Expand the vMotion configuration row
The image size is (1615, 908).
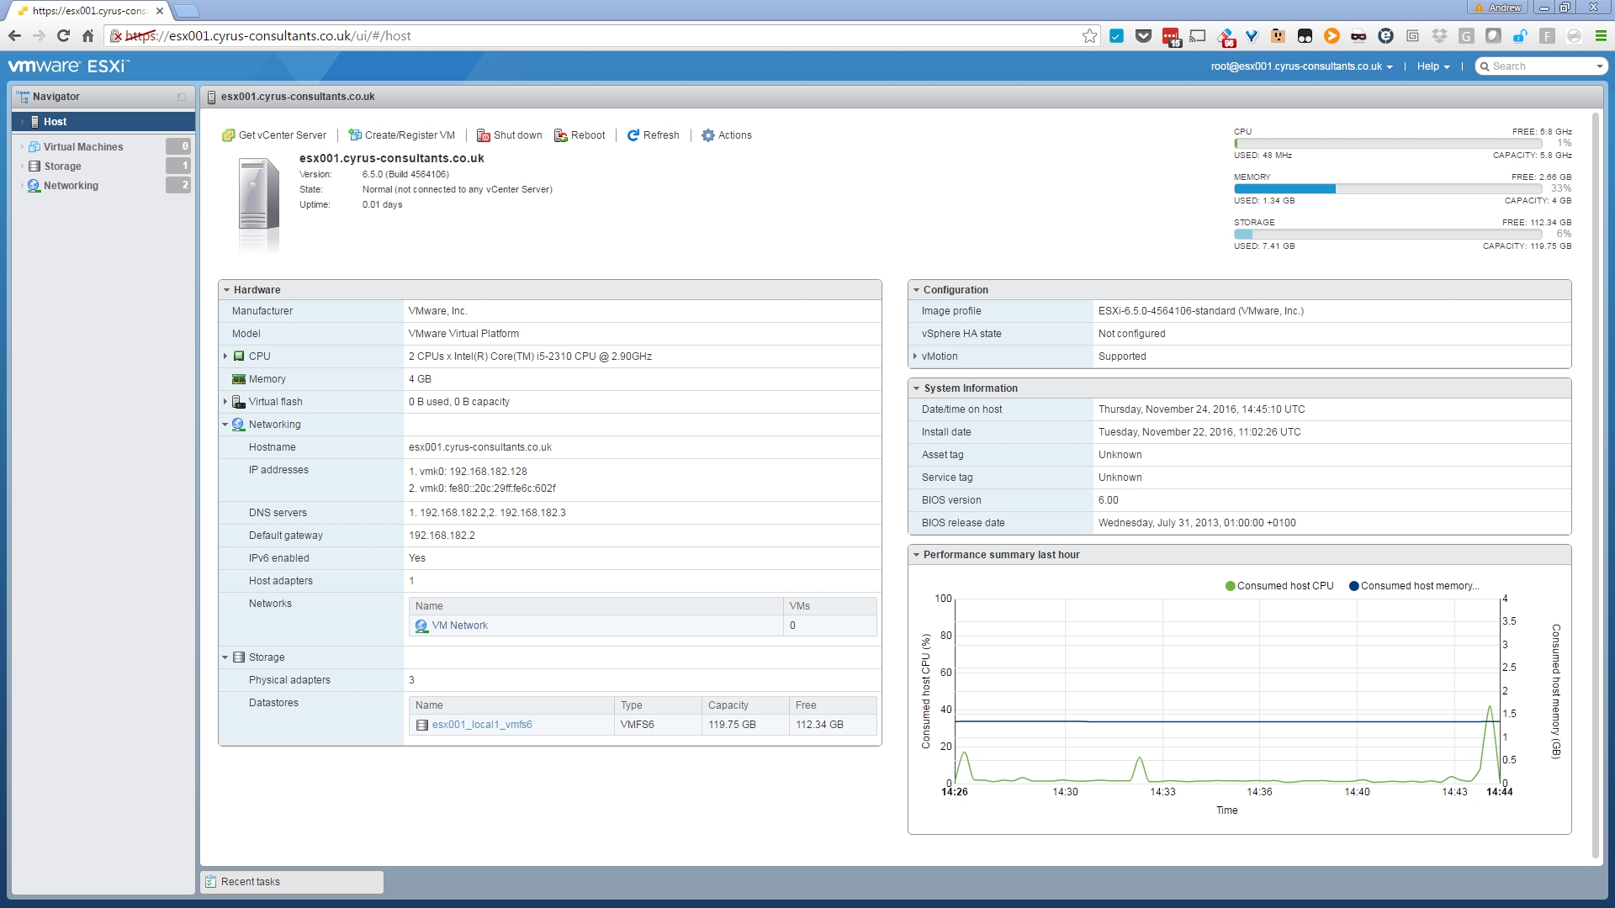pyautogui.click(x=916, y=356)
